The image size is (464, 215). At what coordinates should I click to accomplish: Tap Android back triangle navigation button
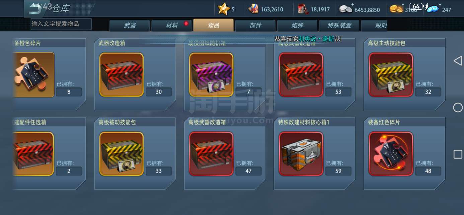click(458, 61)
